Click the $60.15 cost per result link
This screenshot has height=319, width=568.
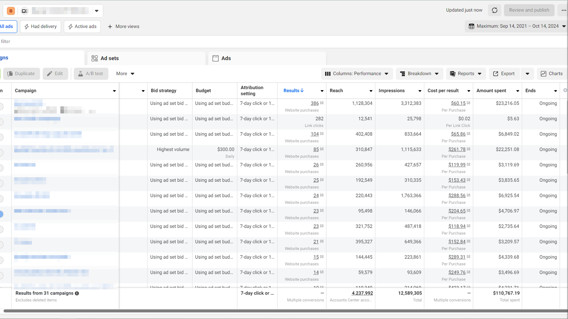458,103
